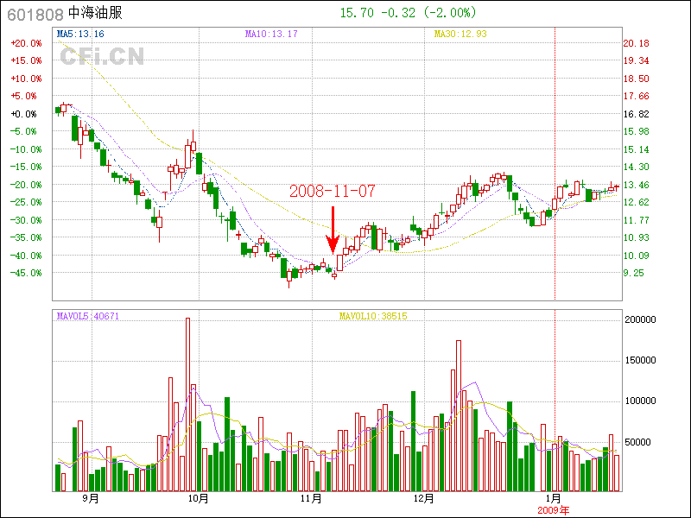Select the MA30:12.93 indicator label
The height and width of the screenshot is (518, 691).
(460, 35)
